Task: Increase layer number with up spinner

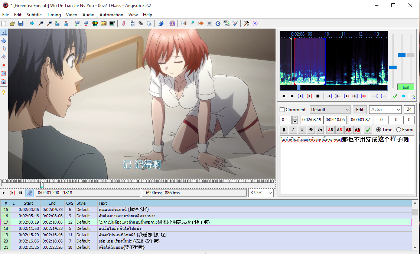Action: (x=295, y=118)
